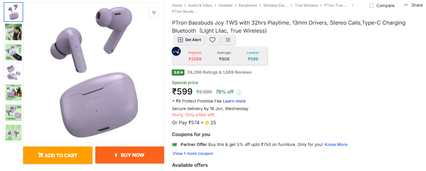The image size is (426, 171).
Task: Tick the Compare checkbox
Action: click(371, 6)
